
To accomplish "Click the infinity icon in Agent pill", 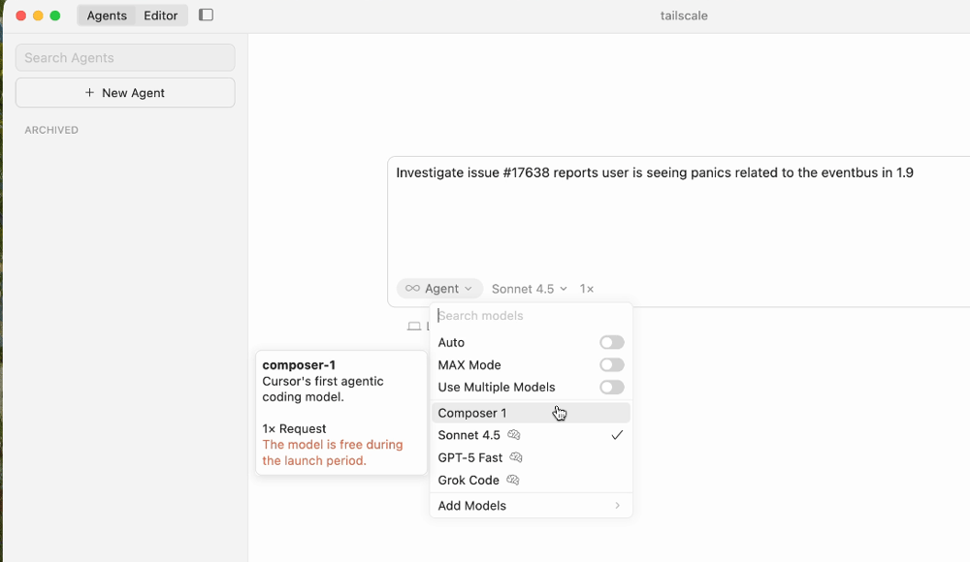I will [412, 289].
